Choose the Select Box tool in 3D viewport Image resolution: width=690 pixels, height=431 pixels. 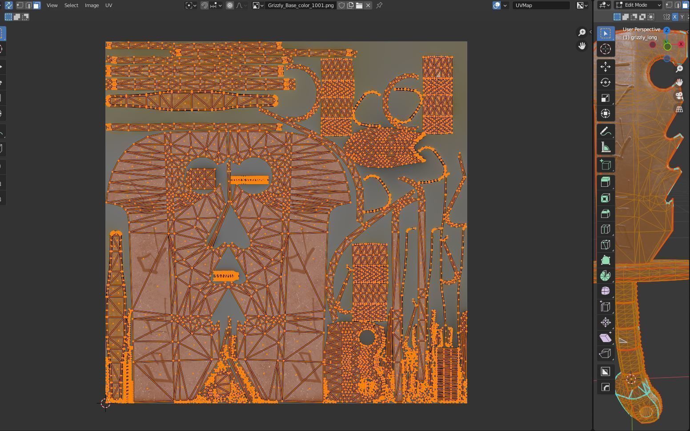tap(606, 33)
